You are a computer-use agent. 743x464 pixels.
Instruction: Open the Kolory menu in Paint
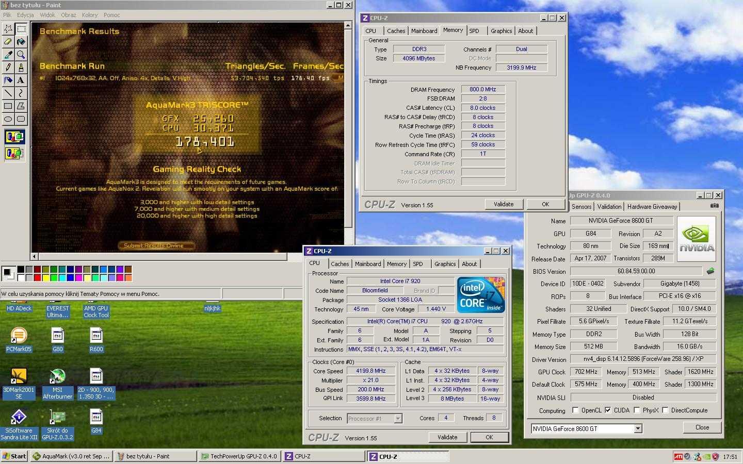point(90,15)
